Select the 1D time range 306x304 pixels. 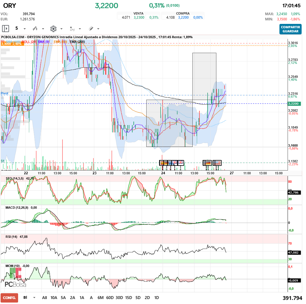tap(157, 298)
